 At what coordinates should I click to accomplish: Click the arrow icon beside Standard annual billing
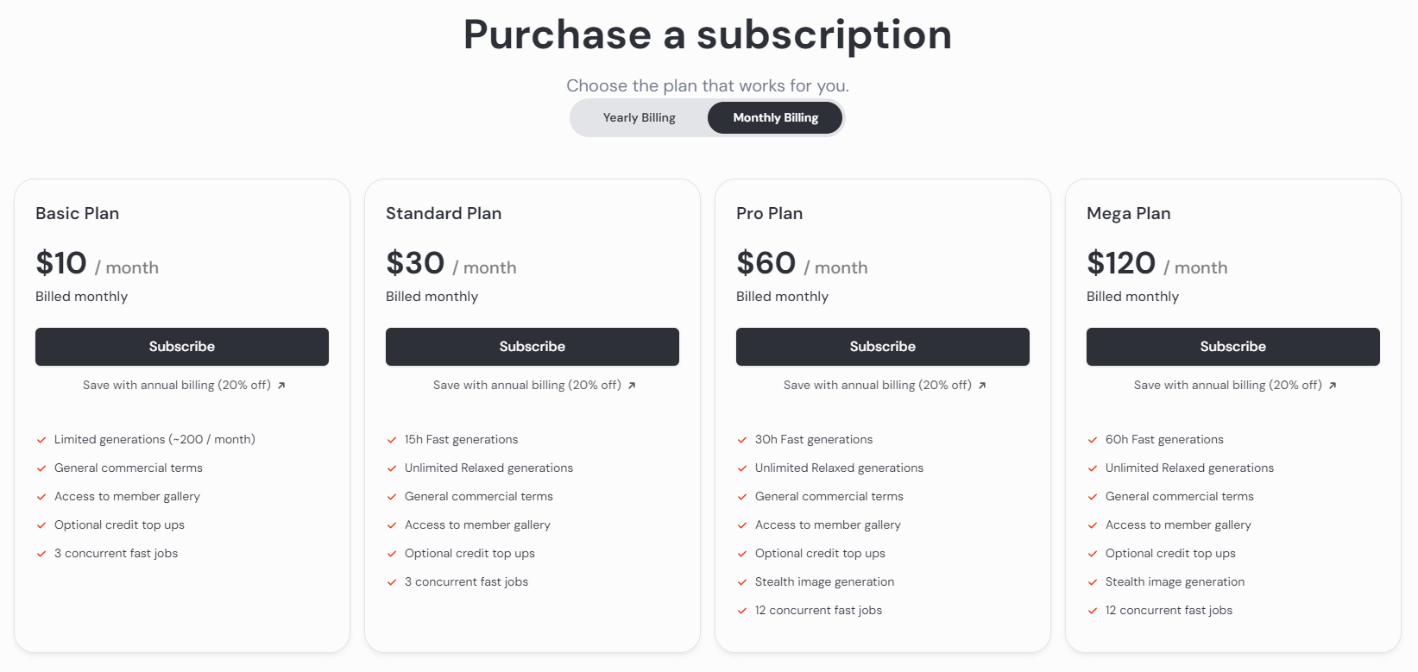point(632,386)
